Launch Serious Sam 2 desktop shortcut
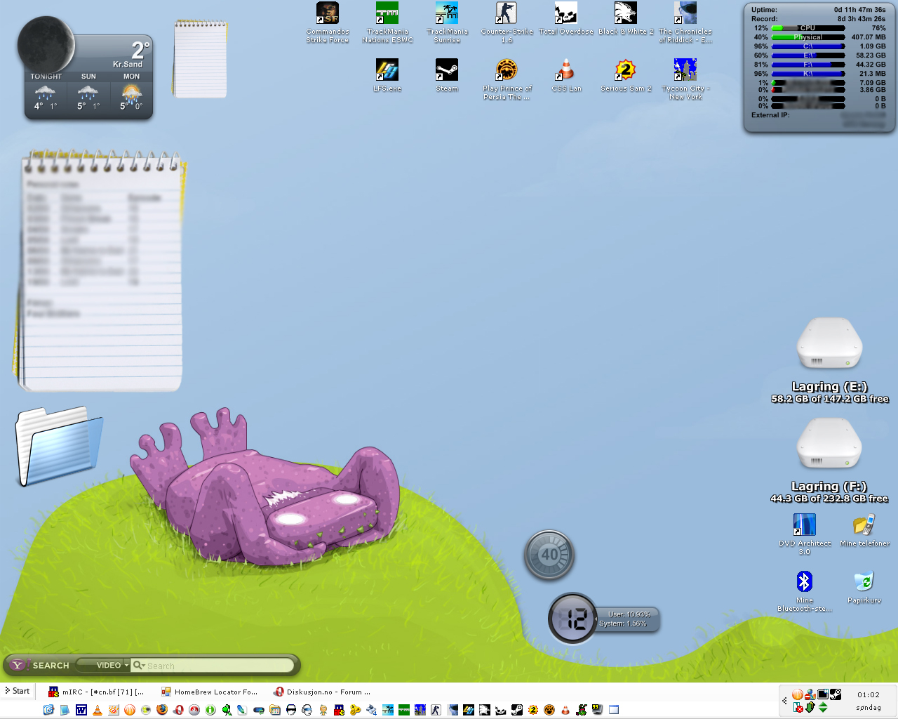Screen dimensions: 898x719 tap(626, 75)
